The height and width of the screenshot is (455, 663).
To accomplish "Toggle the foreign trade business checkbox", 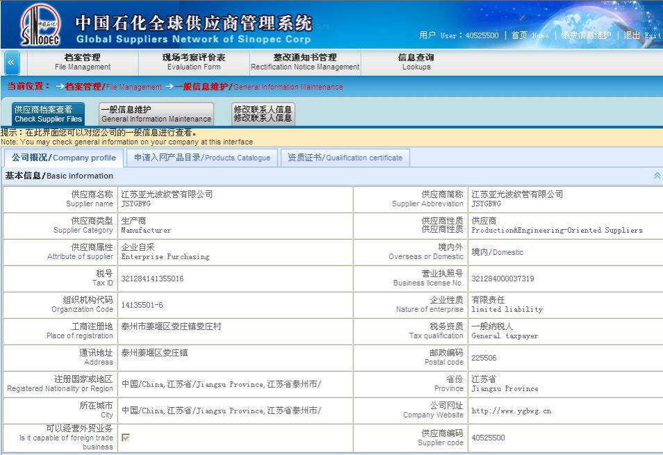I will click(126, 437).
